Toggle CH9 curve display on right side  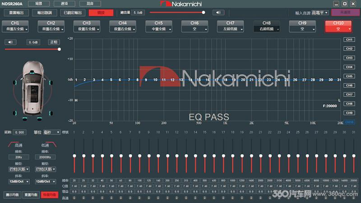coord(349,113)
